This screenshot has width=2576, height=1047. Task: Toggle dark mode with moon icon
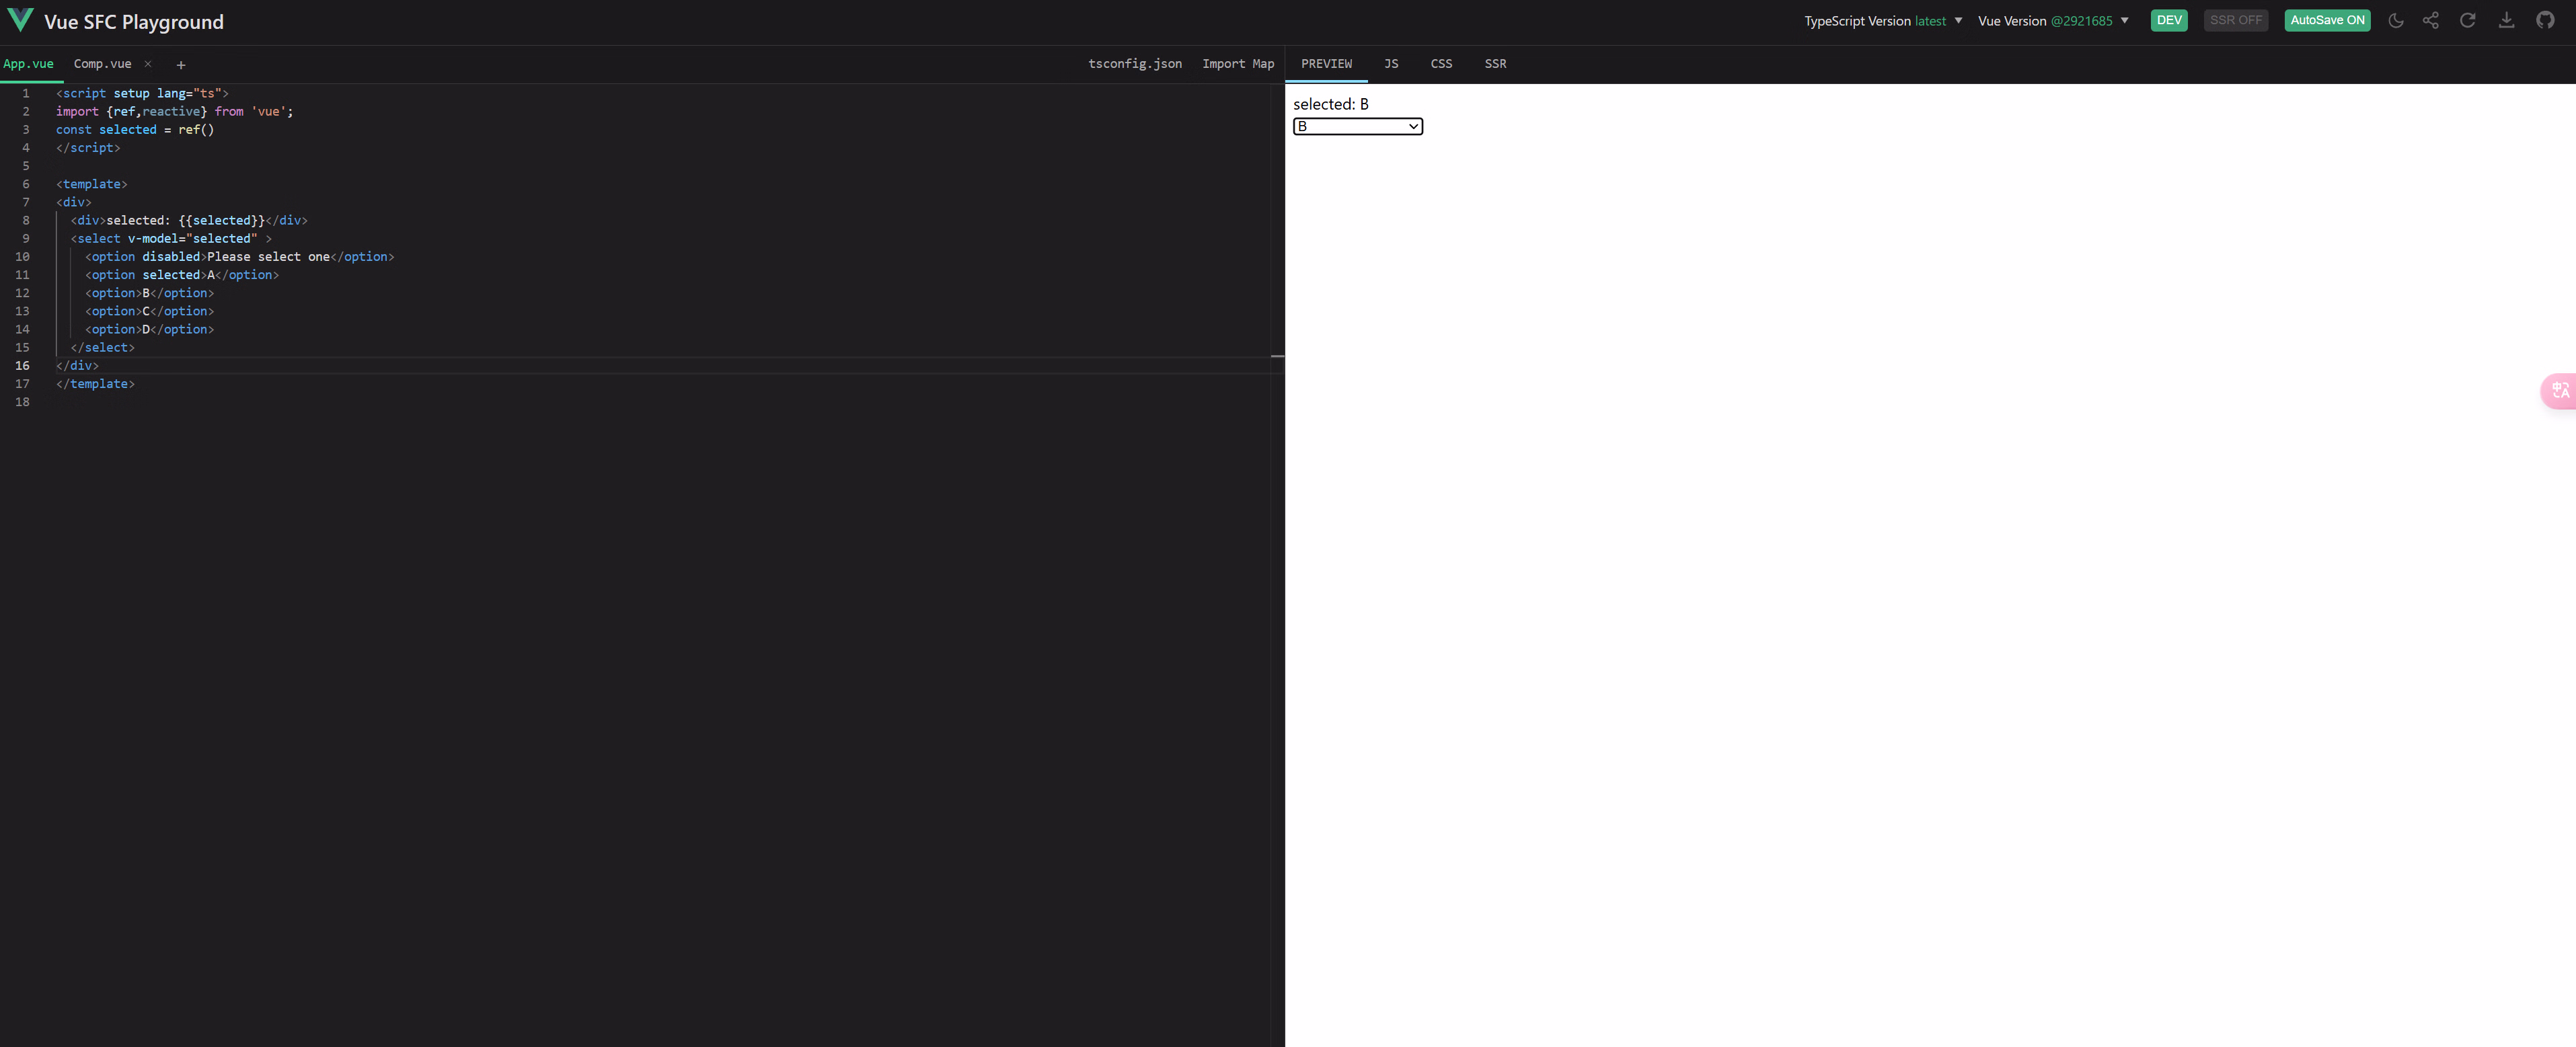[x=2395, y=20]
